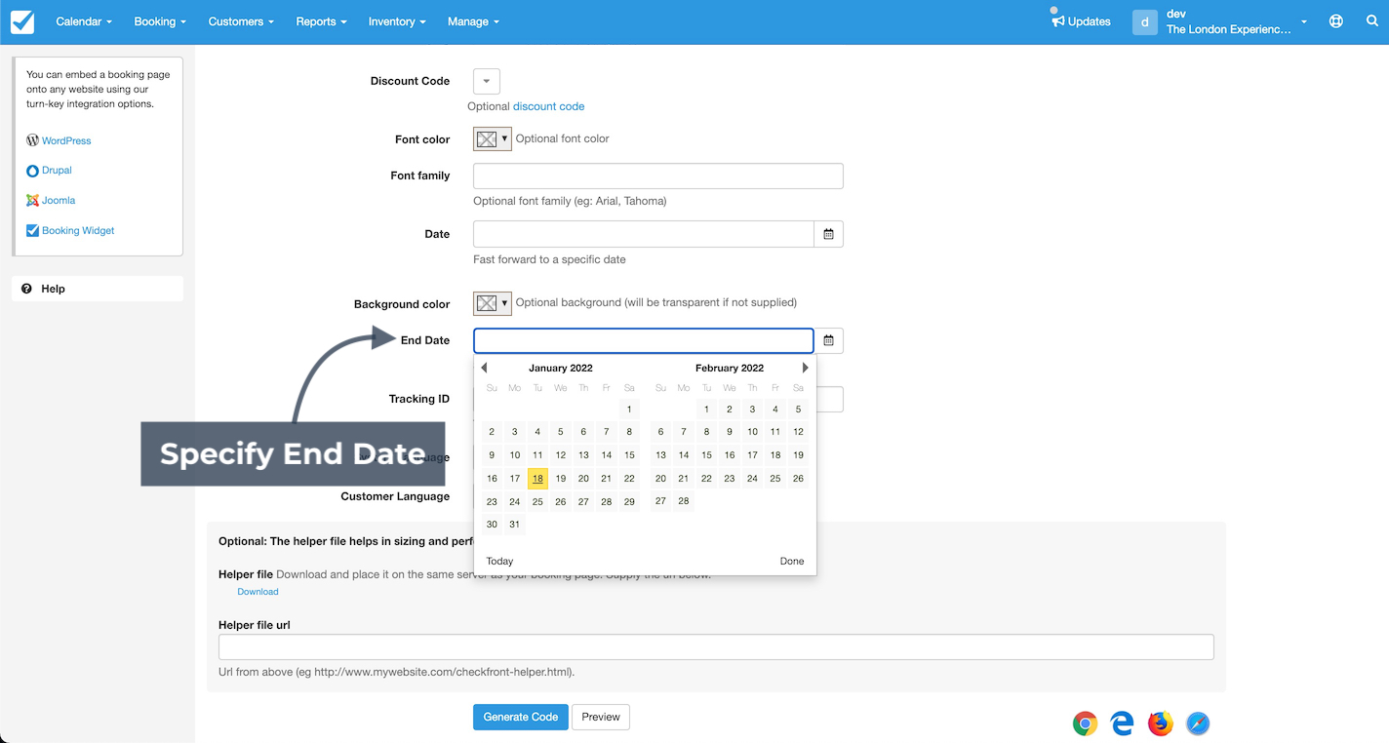Open the End Date calendar icon

click(828, 340)
